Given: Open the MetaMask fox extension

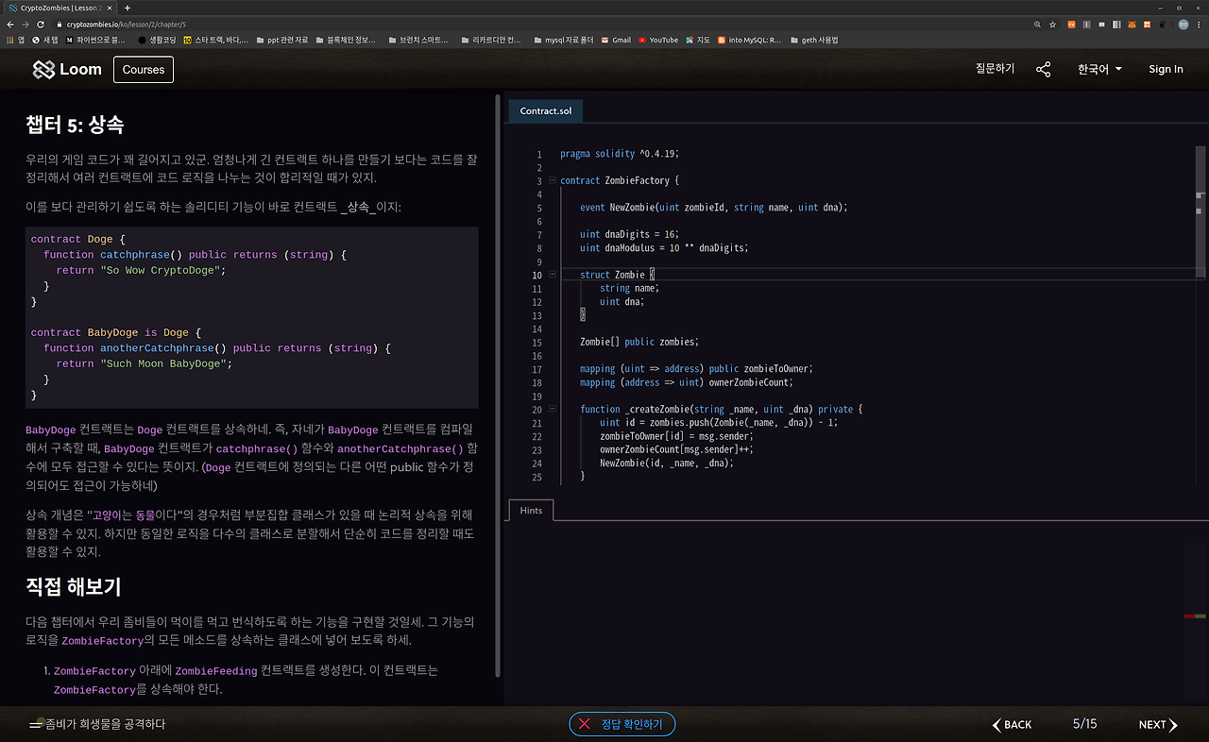Looking at the screenshot, I should coord(1133,24).
